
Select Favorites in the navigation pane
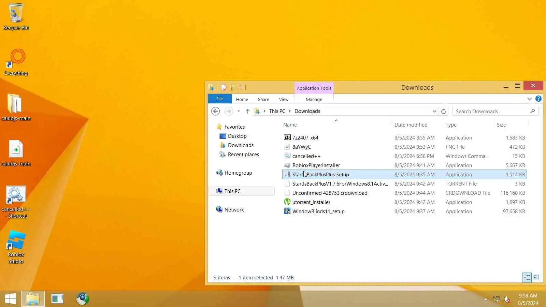click(234, 127)
